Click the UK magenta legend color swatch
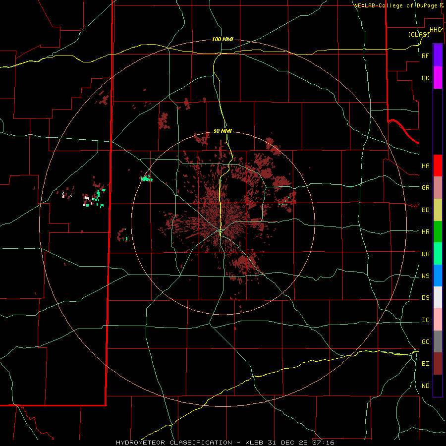This screenshot has width=446, height=446. pyautogui.click(x=438, y=78)
